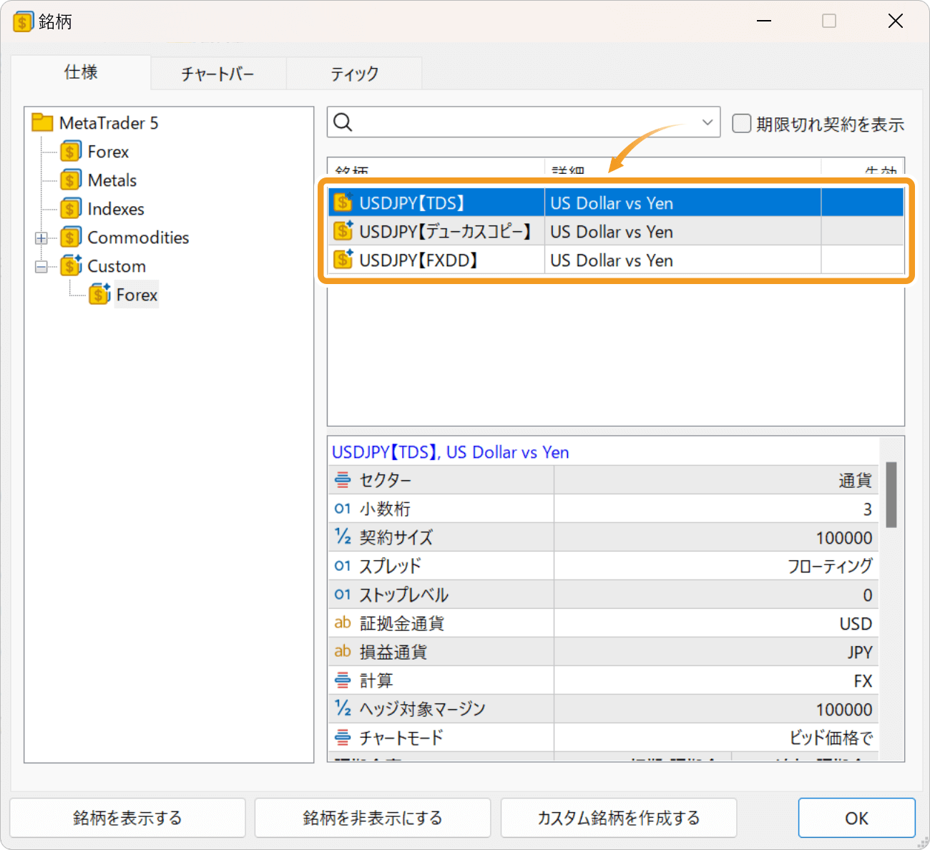
Task: Click the 損益通貨 value JPY
Action: click(860, 653)
